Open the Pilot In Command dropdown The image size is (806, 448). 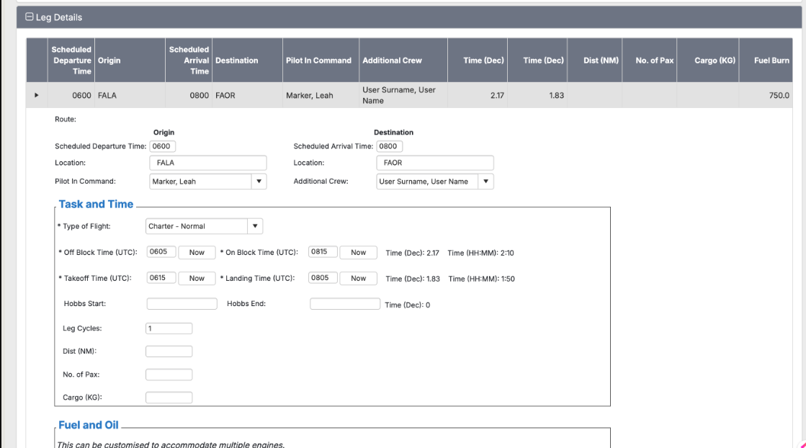tap(259, 182)
